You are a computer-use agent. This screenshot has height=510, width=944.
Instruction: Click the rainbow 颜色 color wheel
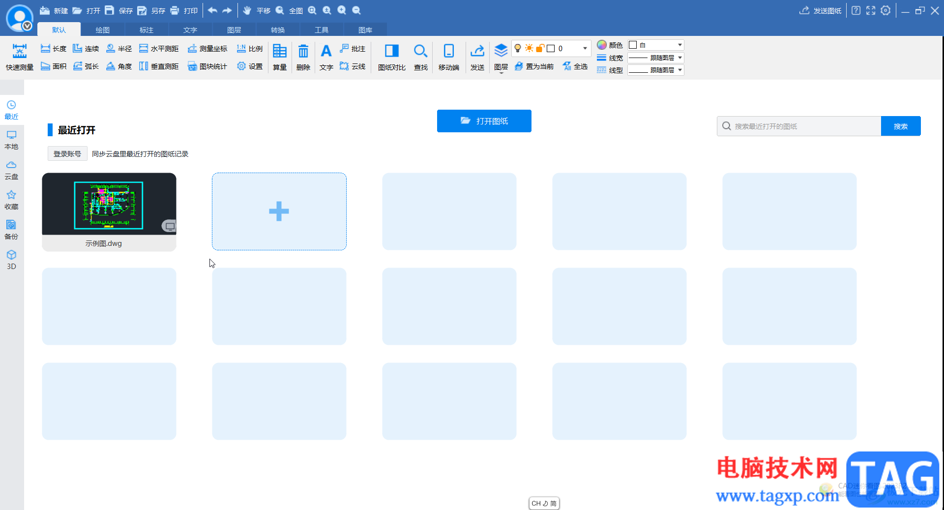coord(602,45)
